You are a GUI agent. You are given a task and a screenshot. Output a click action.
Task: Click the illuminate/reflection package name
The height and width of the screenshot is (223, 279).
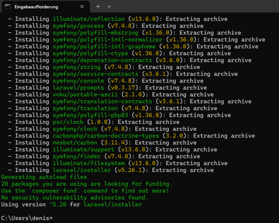89,19
